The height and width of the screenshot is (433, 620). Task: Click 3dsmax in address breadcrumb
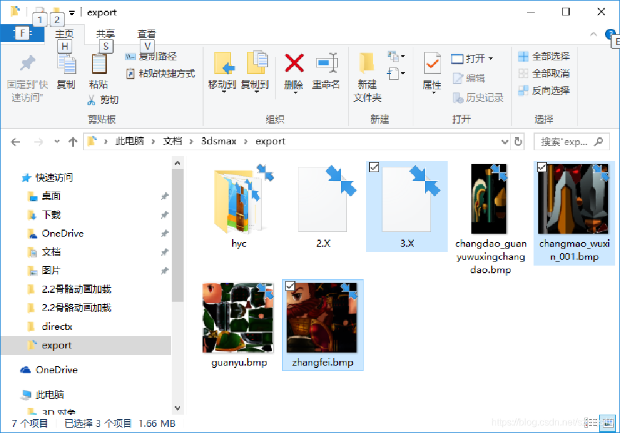pos(219,141)
